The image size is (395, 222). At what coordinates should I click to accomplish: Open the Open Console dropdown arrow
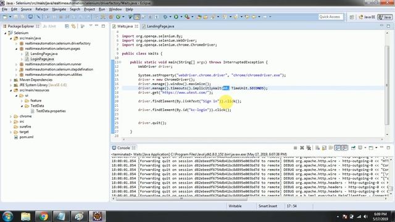coord(376,148)
